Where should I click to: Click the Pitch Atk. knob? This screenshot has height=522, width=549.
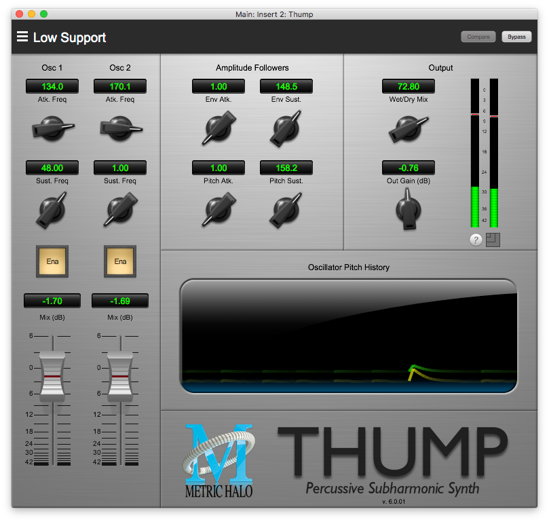click(218, 209)
